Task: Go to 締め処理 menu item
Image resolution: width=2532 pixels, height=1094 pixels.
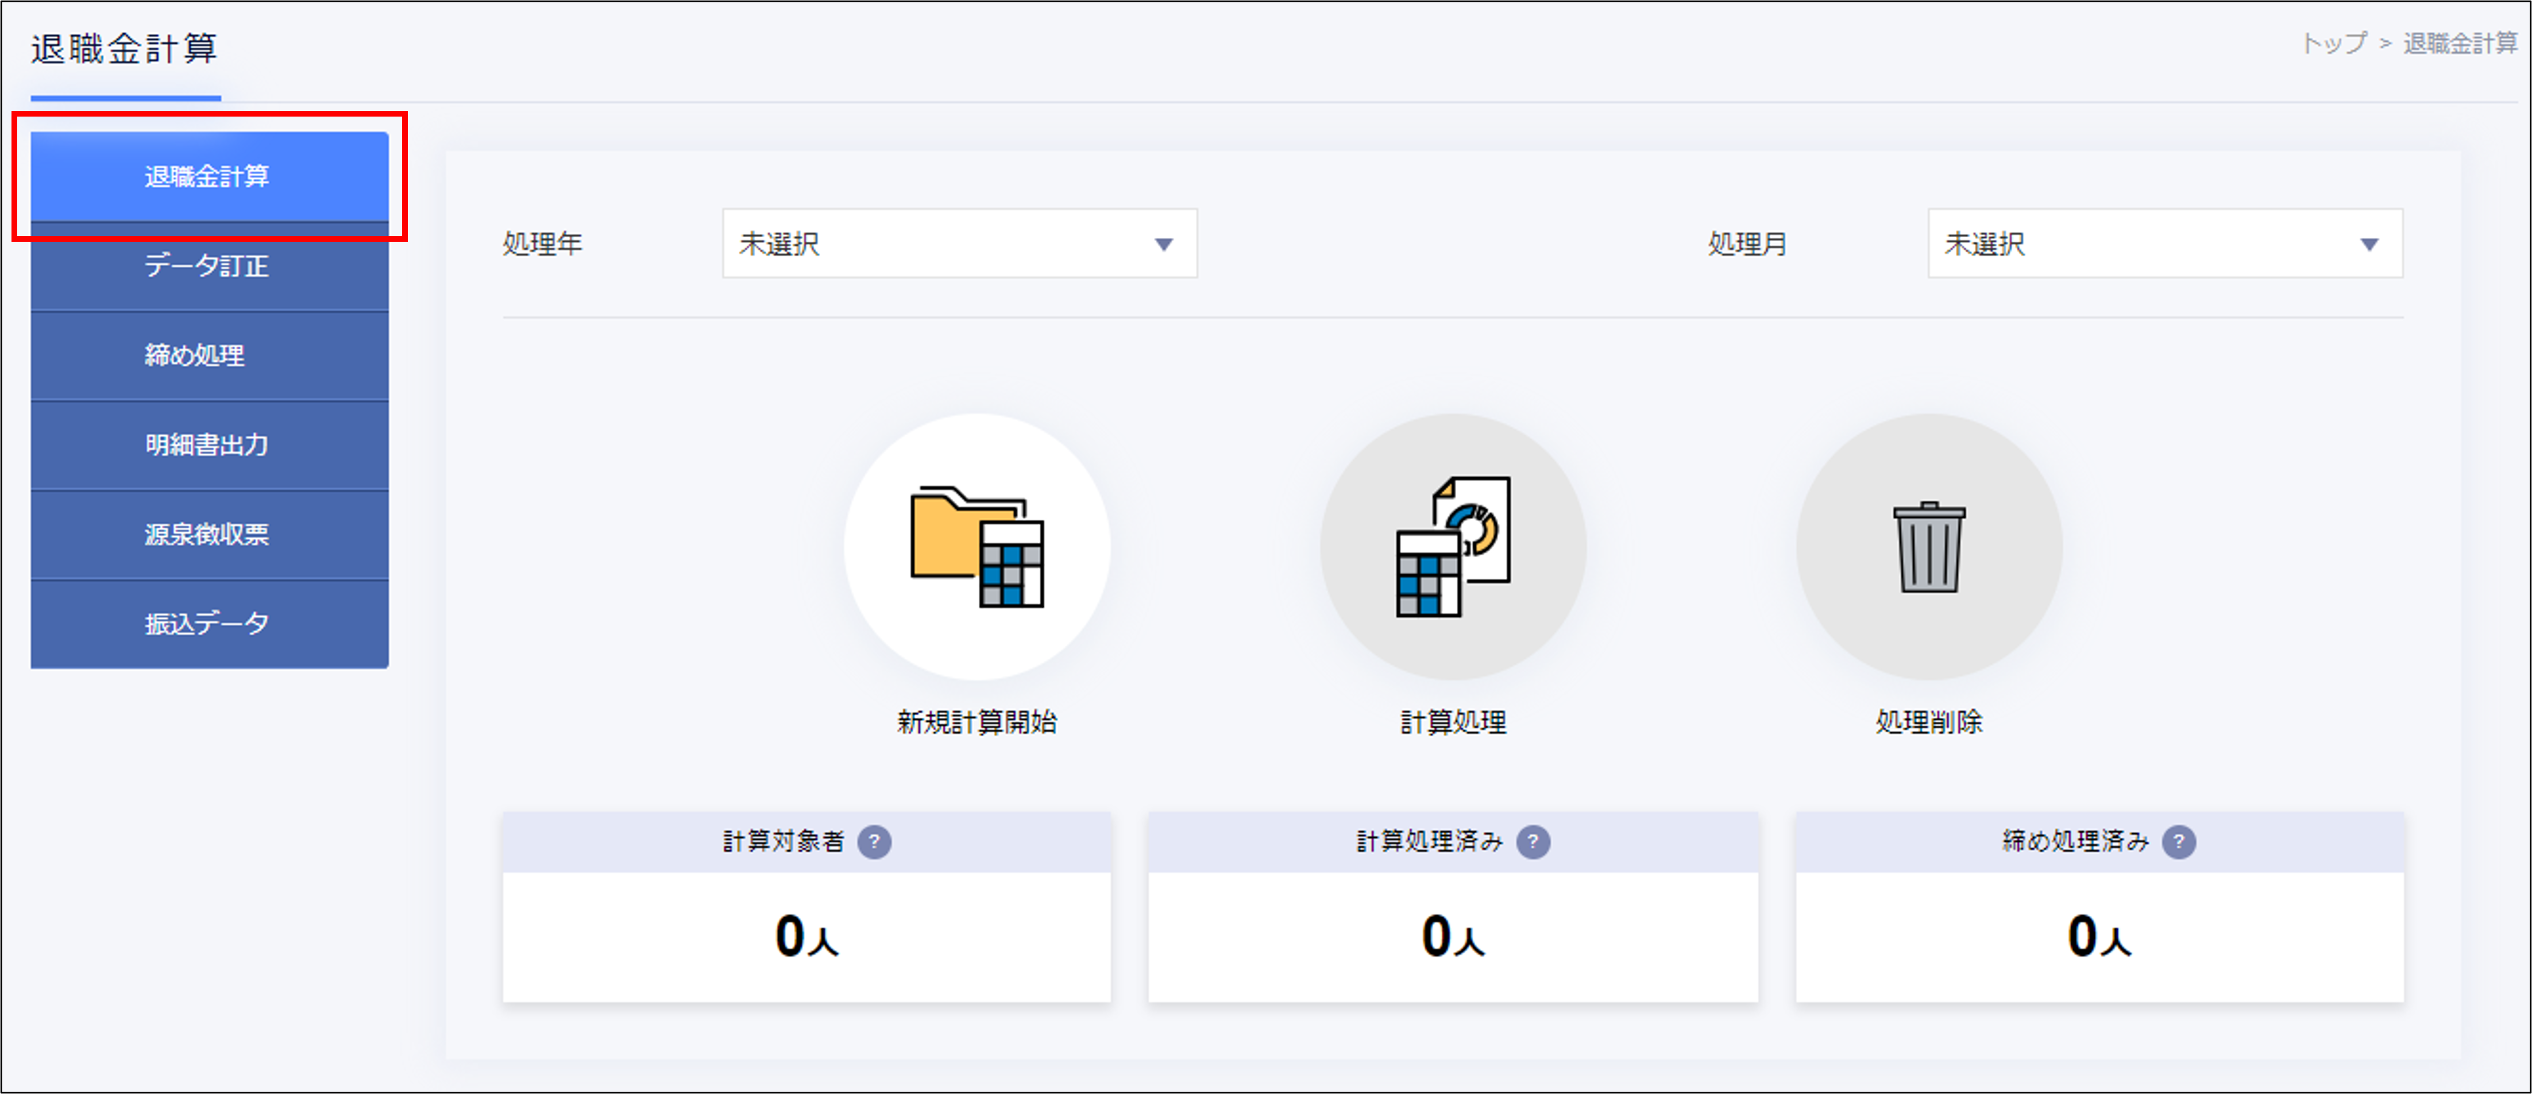Action: pos(209,356)
